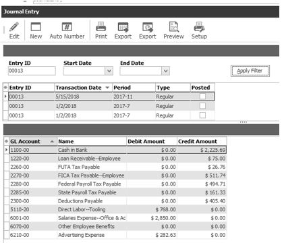Toggle Posted checkbox in second entry row

coord(202,106)
